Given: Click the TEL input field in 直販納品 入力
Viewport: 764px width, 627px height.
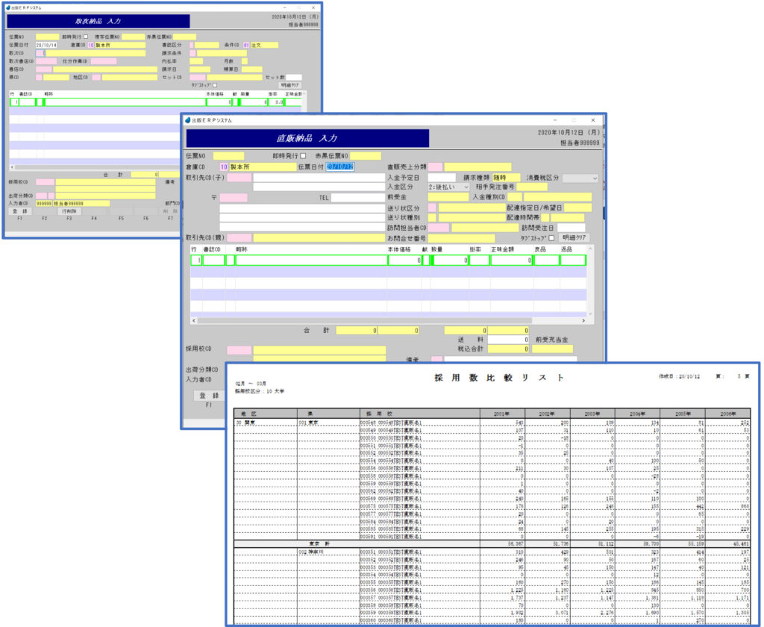Looking at the screenshot, I should tap(358, 198).
